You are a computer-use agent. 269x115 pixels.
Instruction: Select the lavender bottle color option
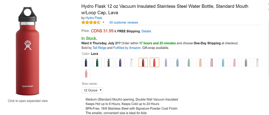(x=166, y=62)
